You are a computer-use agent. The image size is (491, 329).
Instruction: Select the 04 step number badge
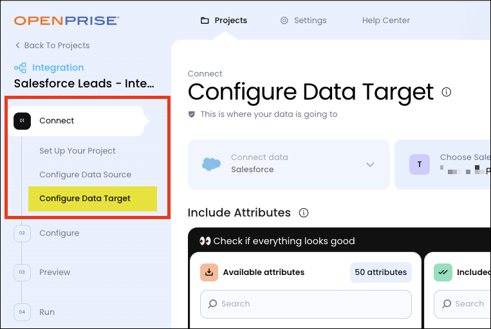point(23,312)
